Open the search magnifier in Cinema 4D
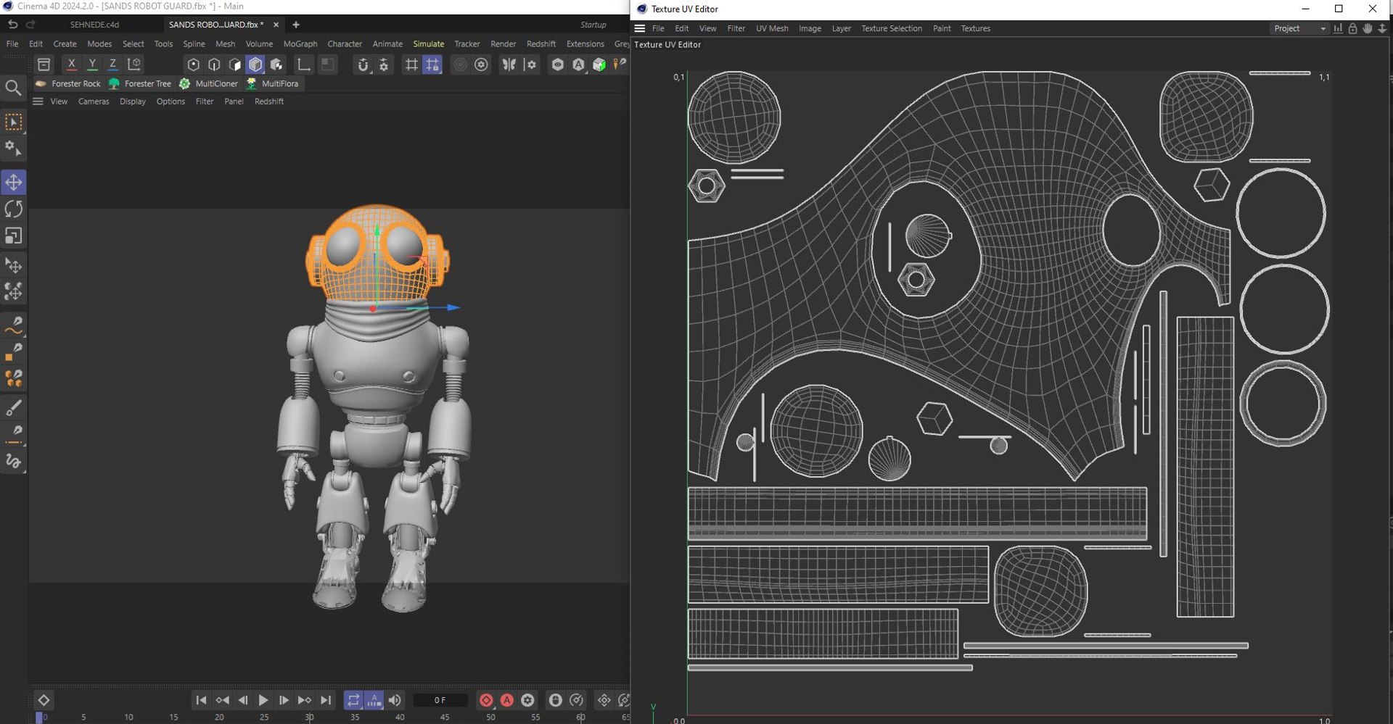This screenshot has width=1393, height=724. [x=13, y=88]
